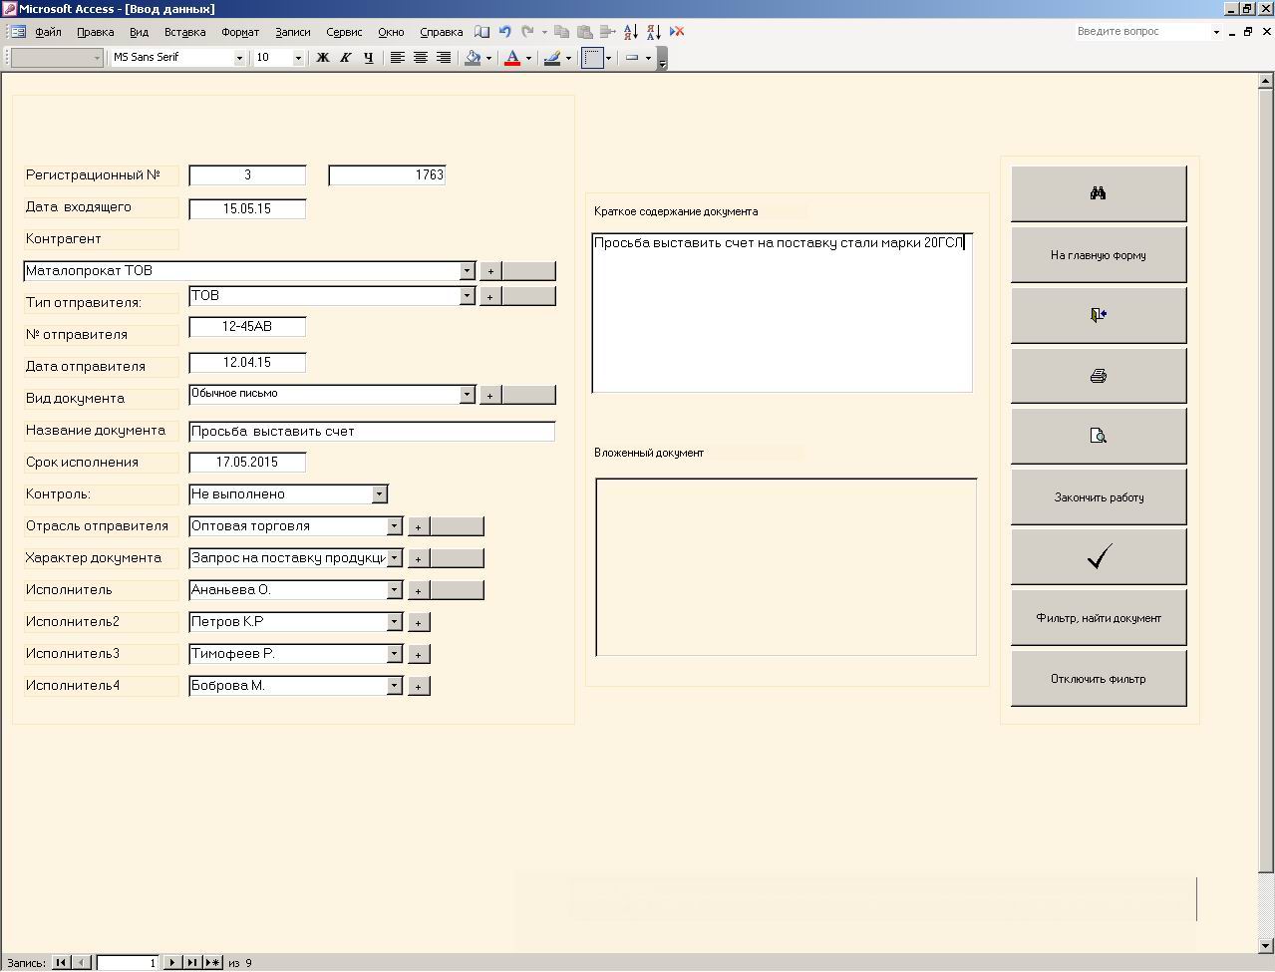Open the Вид документа dropdown

click(x=467, y=395)
